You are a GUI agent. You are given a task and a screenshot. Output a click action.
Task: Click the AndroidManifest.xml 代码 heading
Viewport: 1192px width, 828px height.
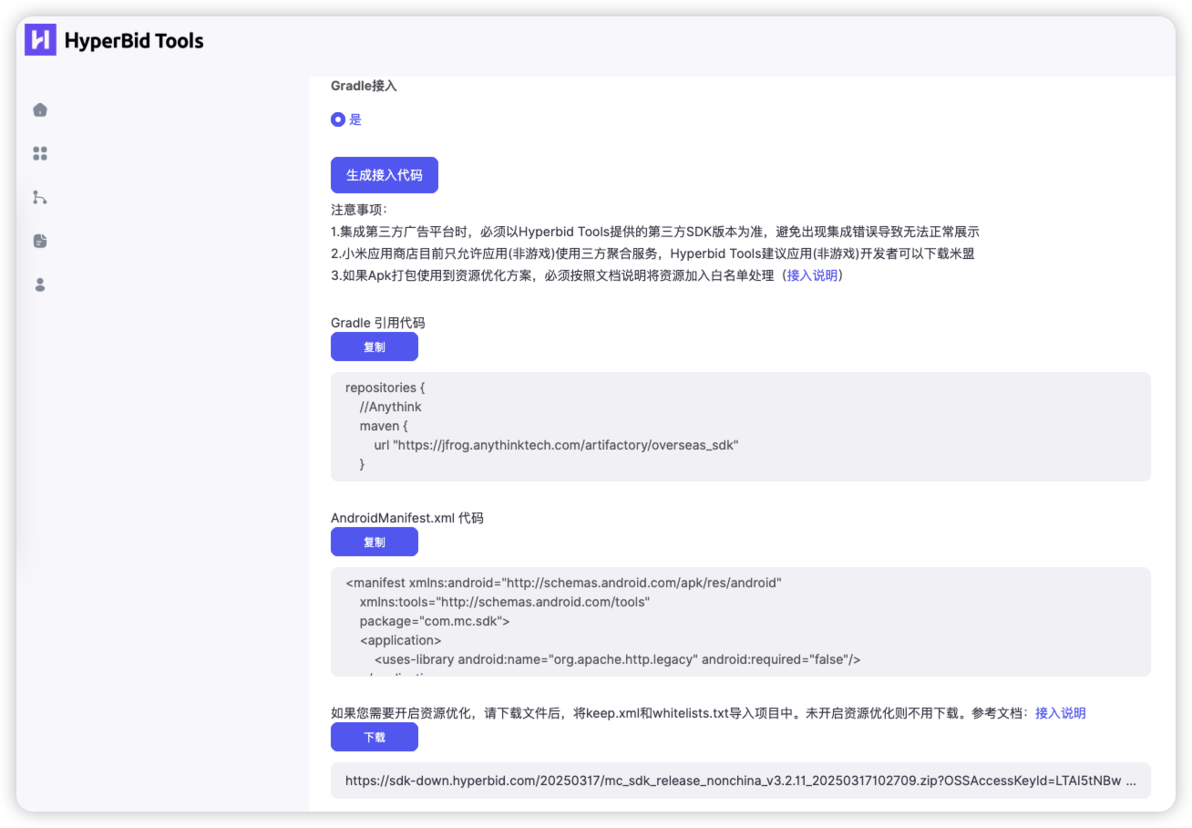point(407,518)
